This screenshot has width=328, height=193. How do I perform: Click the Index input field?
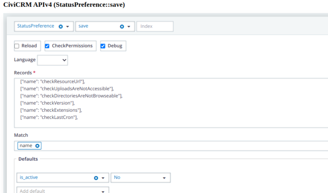[155, 26]
